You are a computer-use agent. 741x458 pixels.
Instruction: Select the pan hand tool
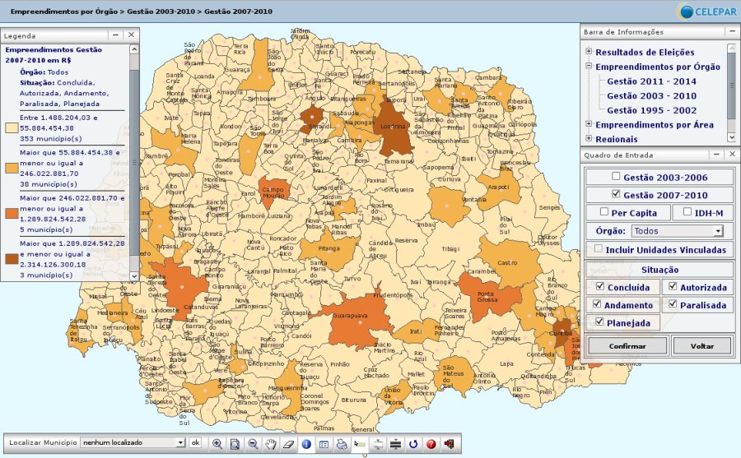click(x=270, y=443)
